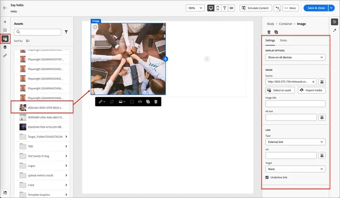
Task: Click the filter icon in Assets panel
Action: [x=66, y=32]
